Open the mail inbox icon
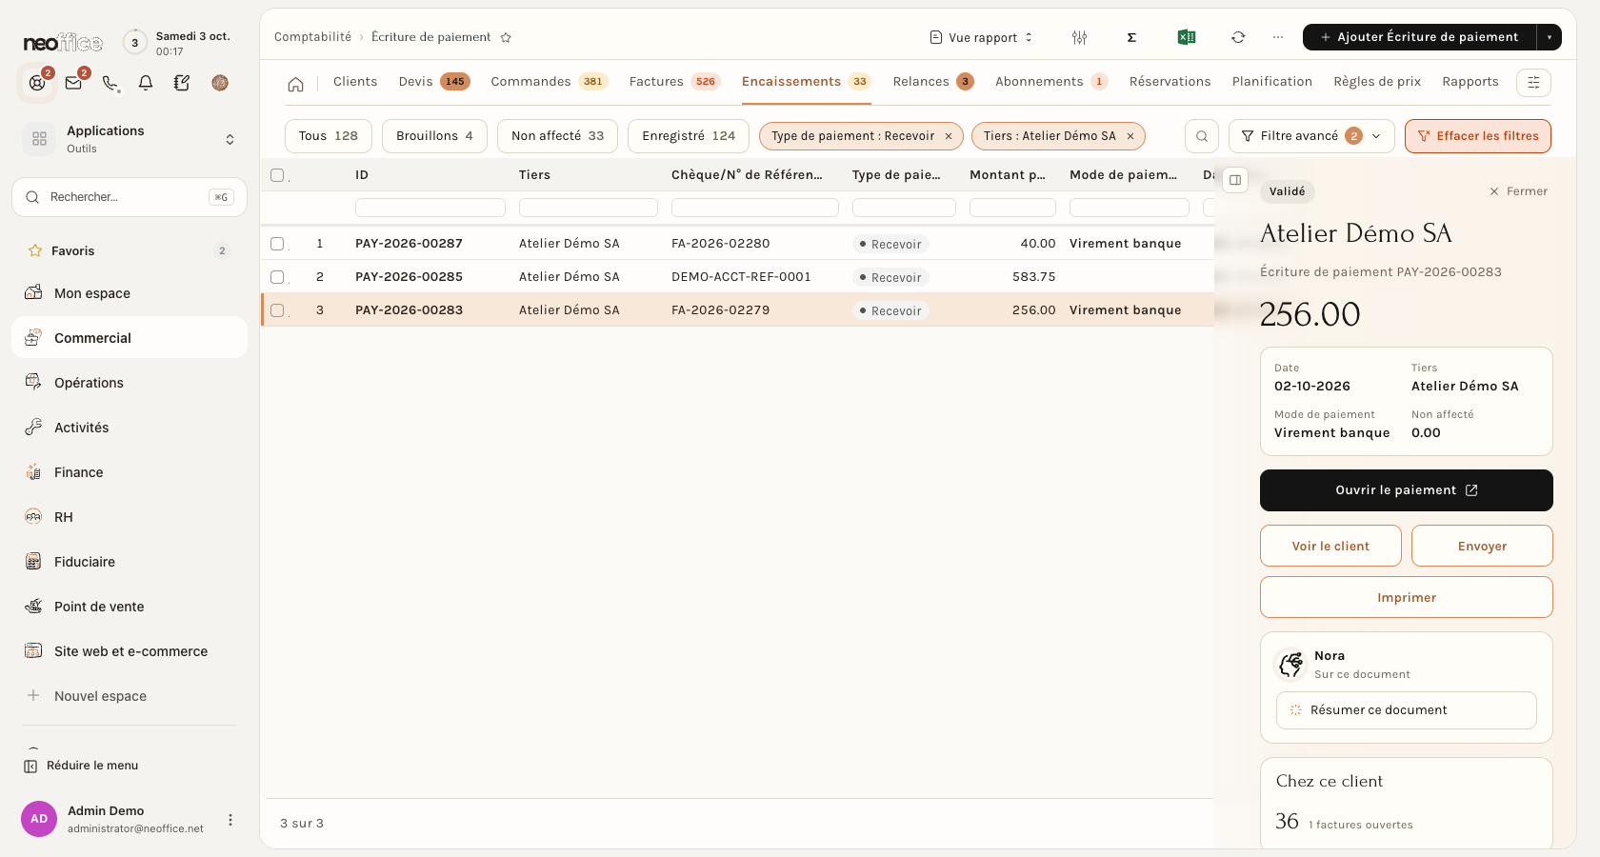Image resolution: width=1600 pixels, height=857 pixels. point(73,83)
